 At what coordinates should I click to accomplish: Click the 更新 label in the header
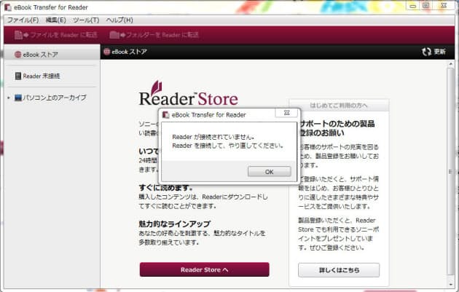[x=439, y=52]
